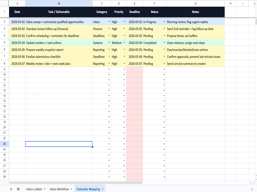Click the Priority header cell

tap(119, 12)
